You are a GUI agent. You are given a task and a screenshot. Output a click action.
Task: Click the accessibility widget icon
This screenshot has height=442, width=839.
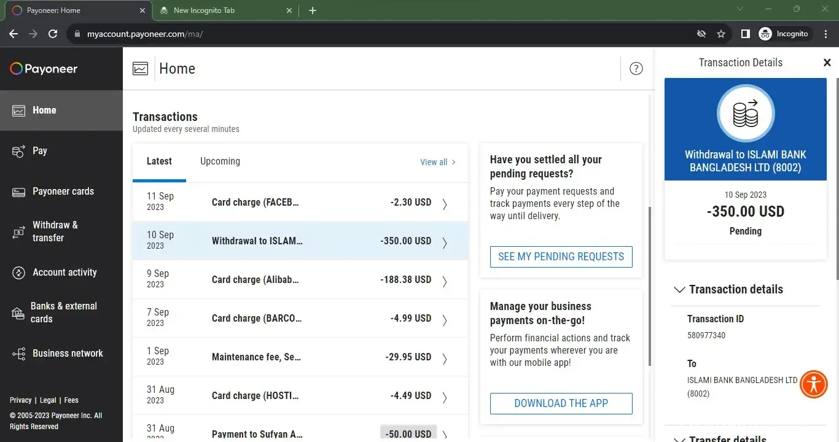[x=814, y=384]
